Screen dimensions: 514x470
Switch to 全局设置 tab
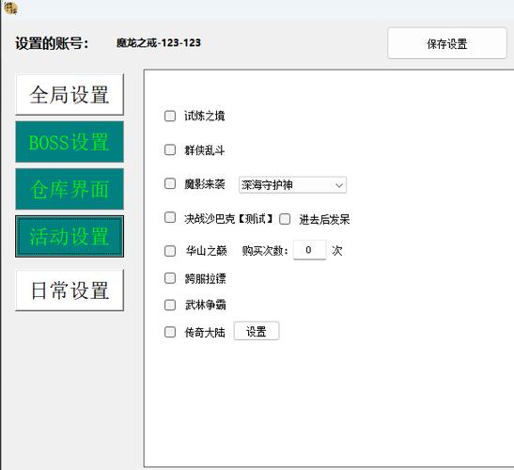(70, 94)
